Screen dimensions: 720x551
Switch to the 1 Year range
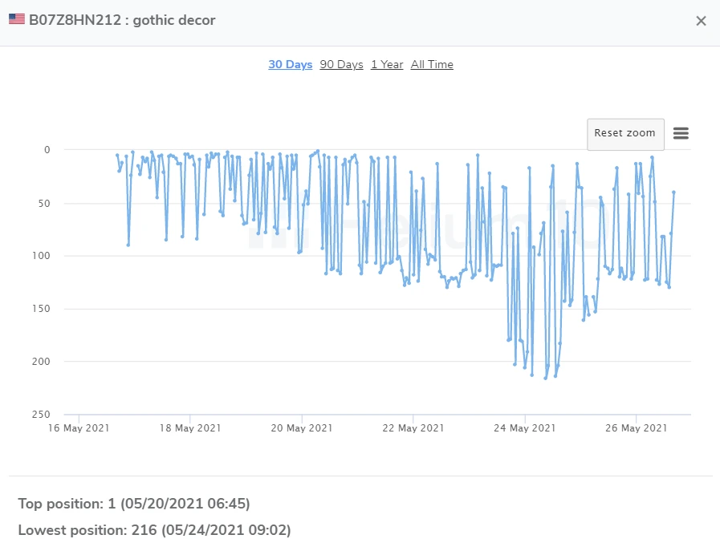(x=387, y=65)
